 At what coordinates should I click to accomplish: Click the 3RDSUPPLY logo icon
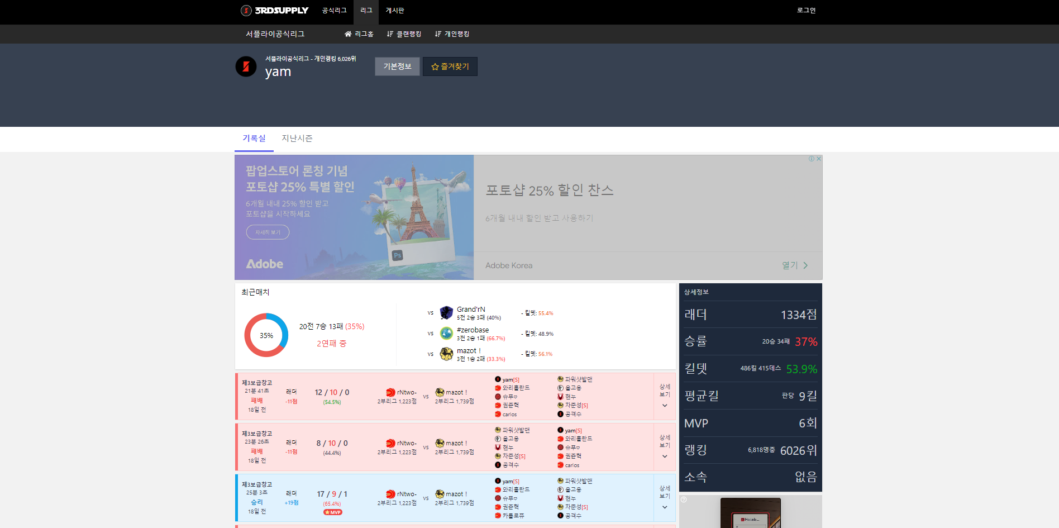(x=246, y=11)
